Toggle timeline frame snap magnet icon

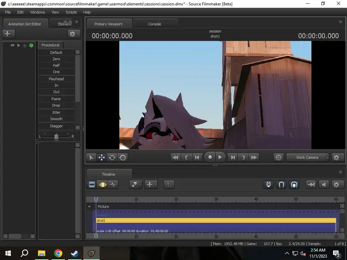coord(294,185)
